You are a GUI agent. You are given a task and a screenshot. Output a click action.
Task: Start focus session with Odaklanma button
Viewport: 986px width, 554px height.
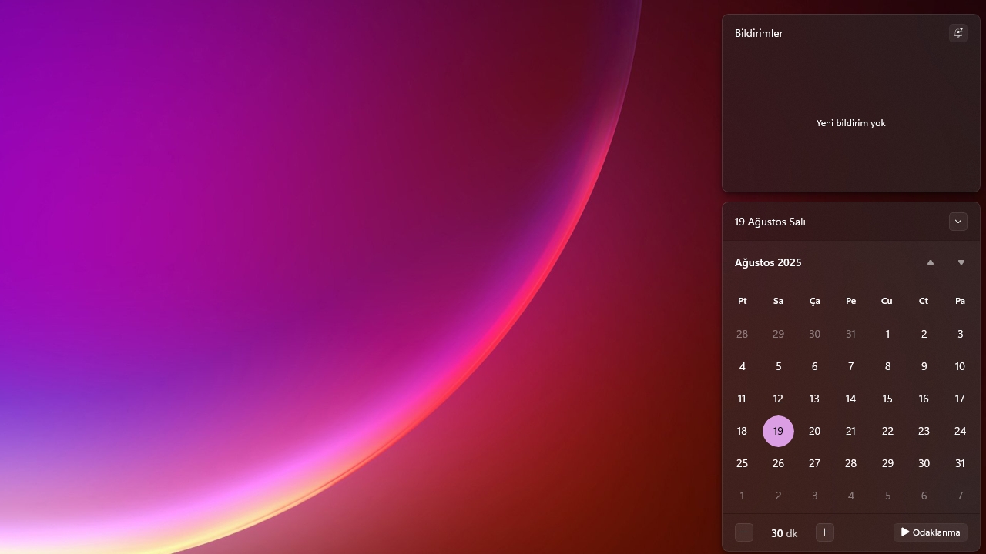pyautogui.click(x=931, y=532)
